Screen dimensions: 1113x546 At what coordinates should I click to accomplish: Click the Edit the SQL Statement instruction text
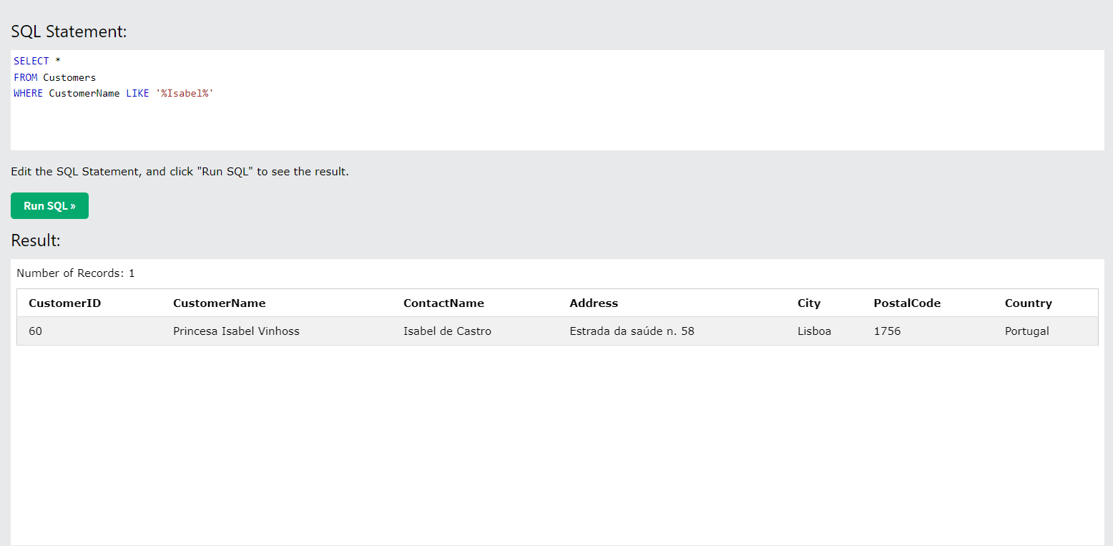point(180,172)
